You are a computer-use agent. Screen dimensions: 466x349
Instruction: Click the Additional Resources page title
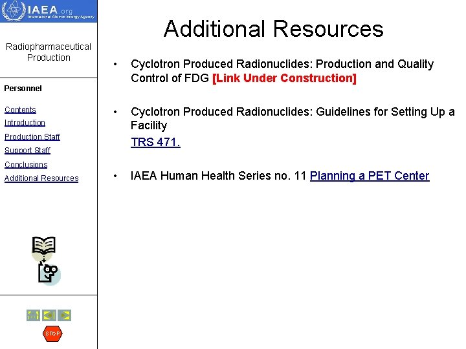(x=274, y=29)
